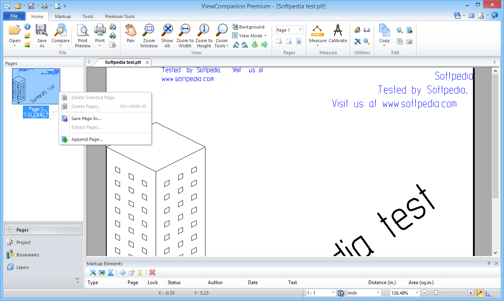
Task: Expand the Copy dropdown arrow
Action: (384, 45)
